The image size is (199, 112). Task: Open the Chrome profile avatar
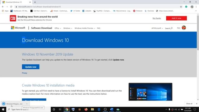click(x=192, y=7)
